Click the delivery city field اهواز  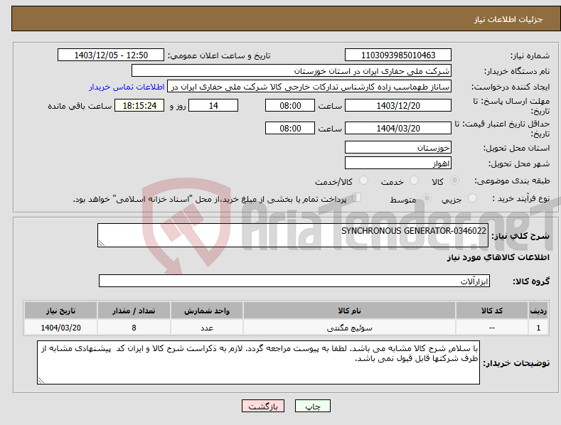(398, 163)
